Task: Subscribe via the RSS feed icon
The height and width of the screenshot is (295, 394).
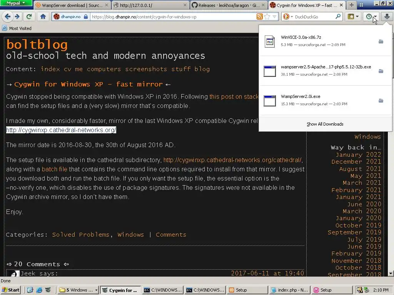Action: [260, 17]
